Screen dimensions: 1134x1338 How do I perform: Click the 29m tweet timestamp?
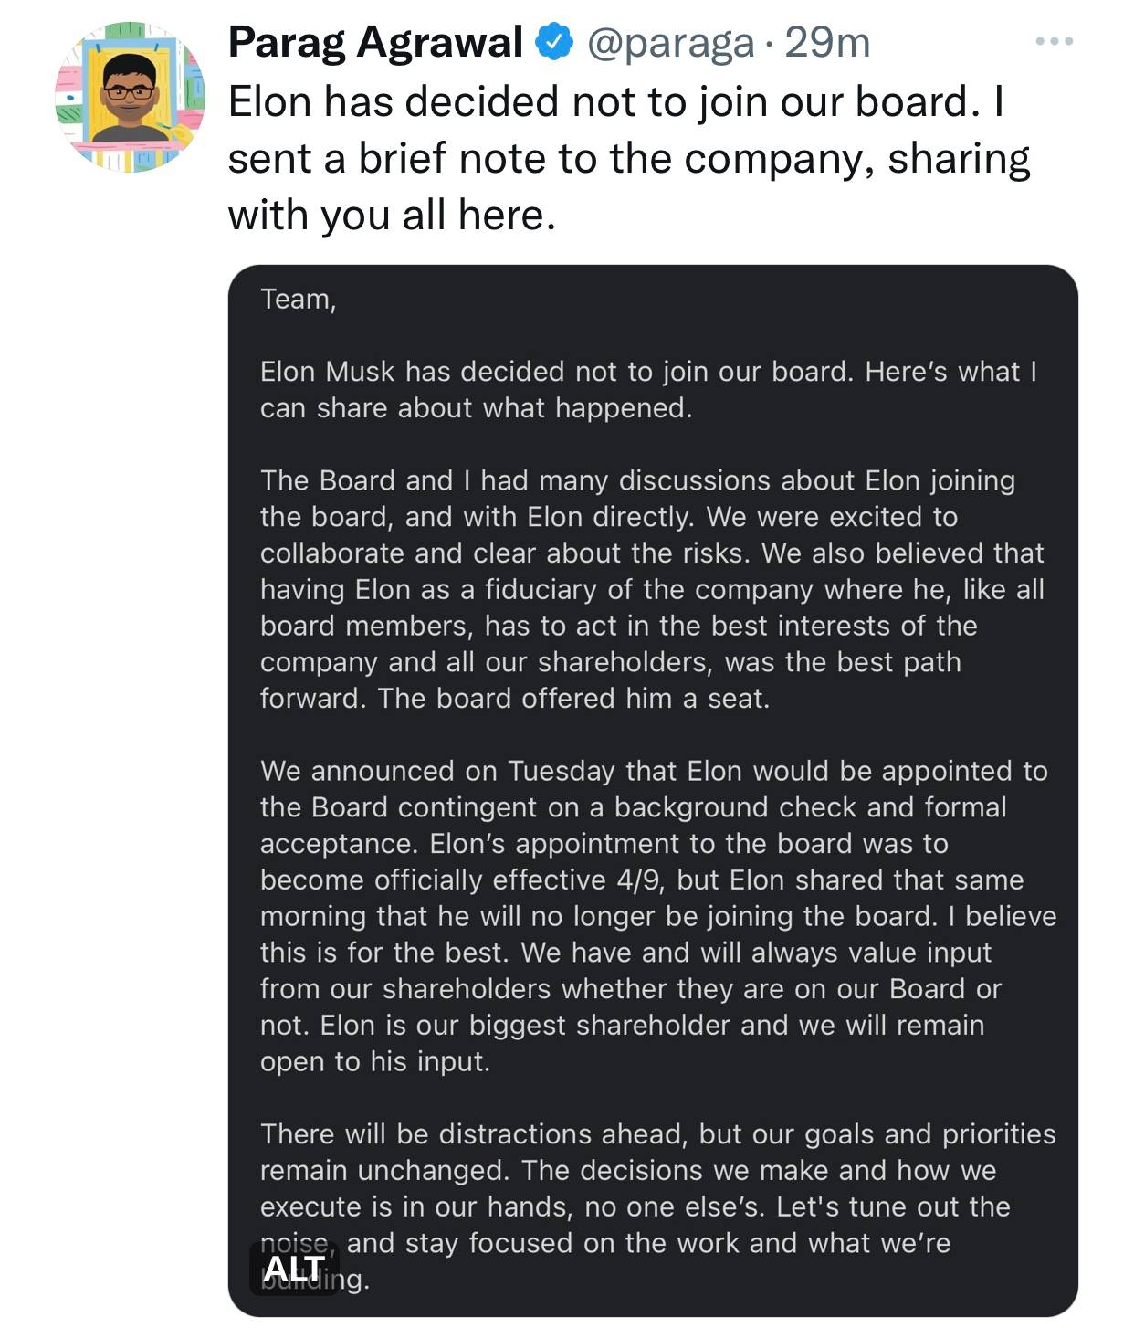826,42
